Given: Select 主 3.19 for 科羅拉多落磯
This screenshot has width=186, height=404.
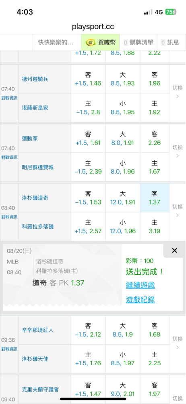Looking at the screenshot, I should (x=155, y=227).
